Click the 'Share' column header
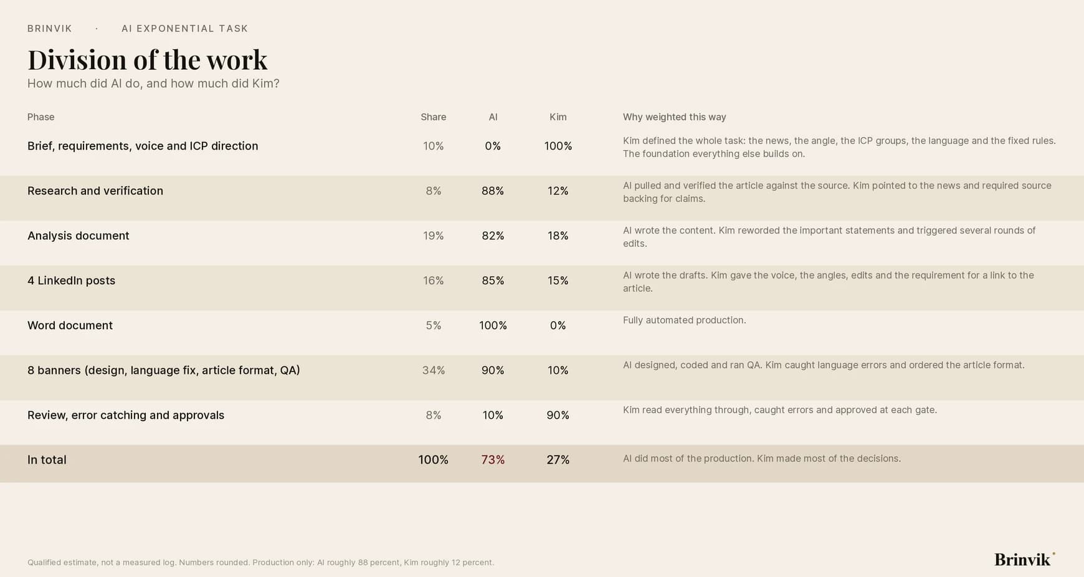This screenshot has width=1084, height=577. click(434, 117)
